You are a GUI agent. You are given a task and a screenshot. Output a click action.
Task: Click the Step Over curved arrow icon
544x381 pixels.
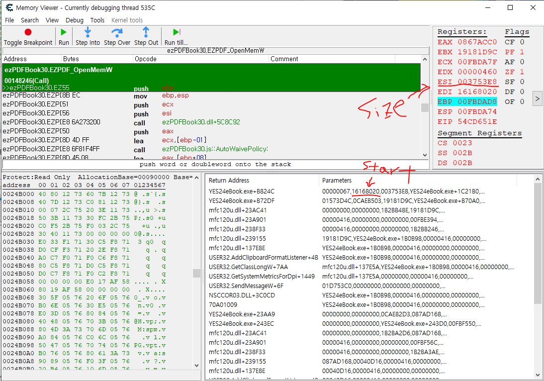click(117, 32)
